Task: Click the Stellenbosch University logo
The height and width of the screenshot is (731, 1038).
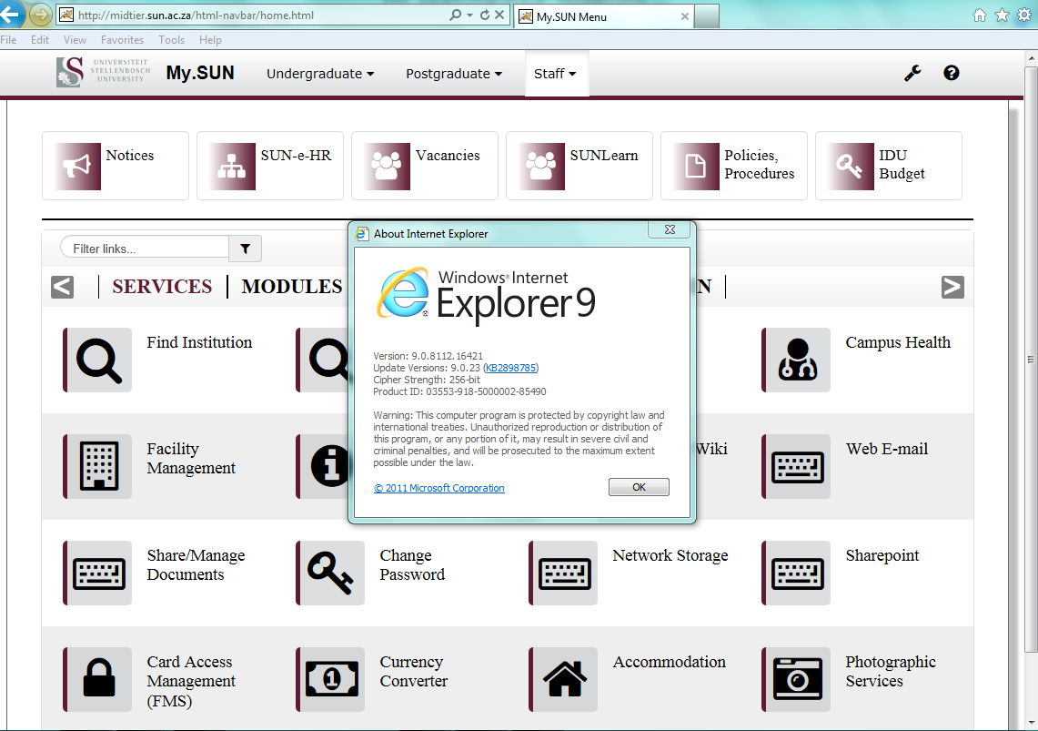Action: [104, 72]
